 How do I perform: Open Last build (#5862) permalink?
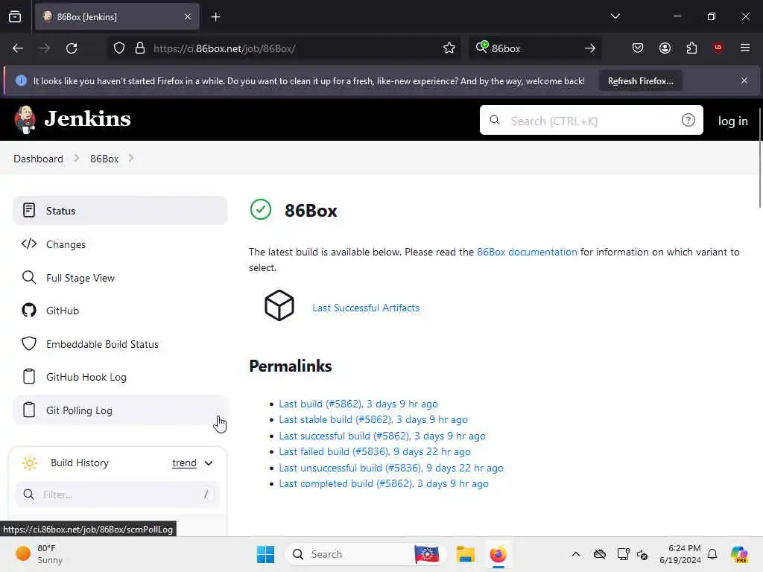358,404
